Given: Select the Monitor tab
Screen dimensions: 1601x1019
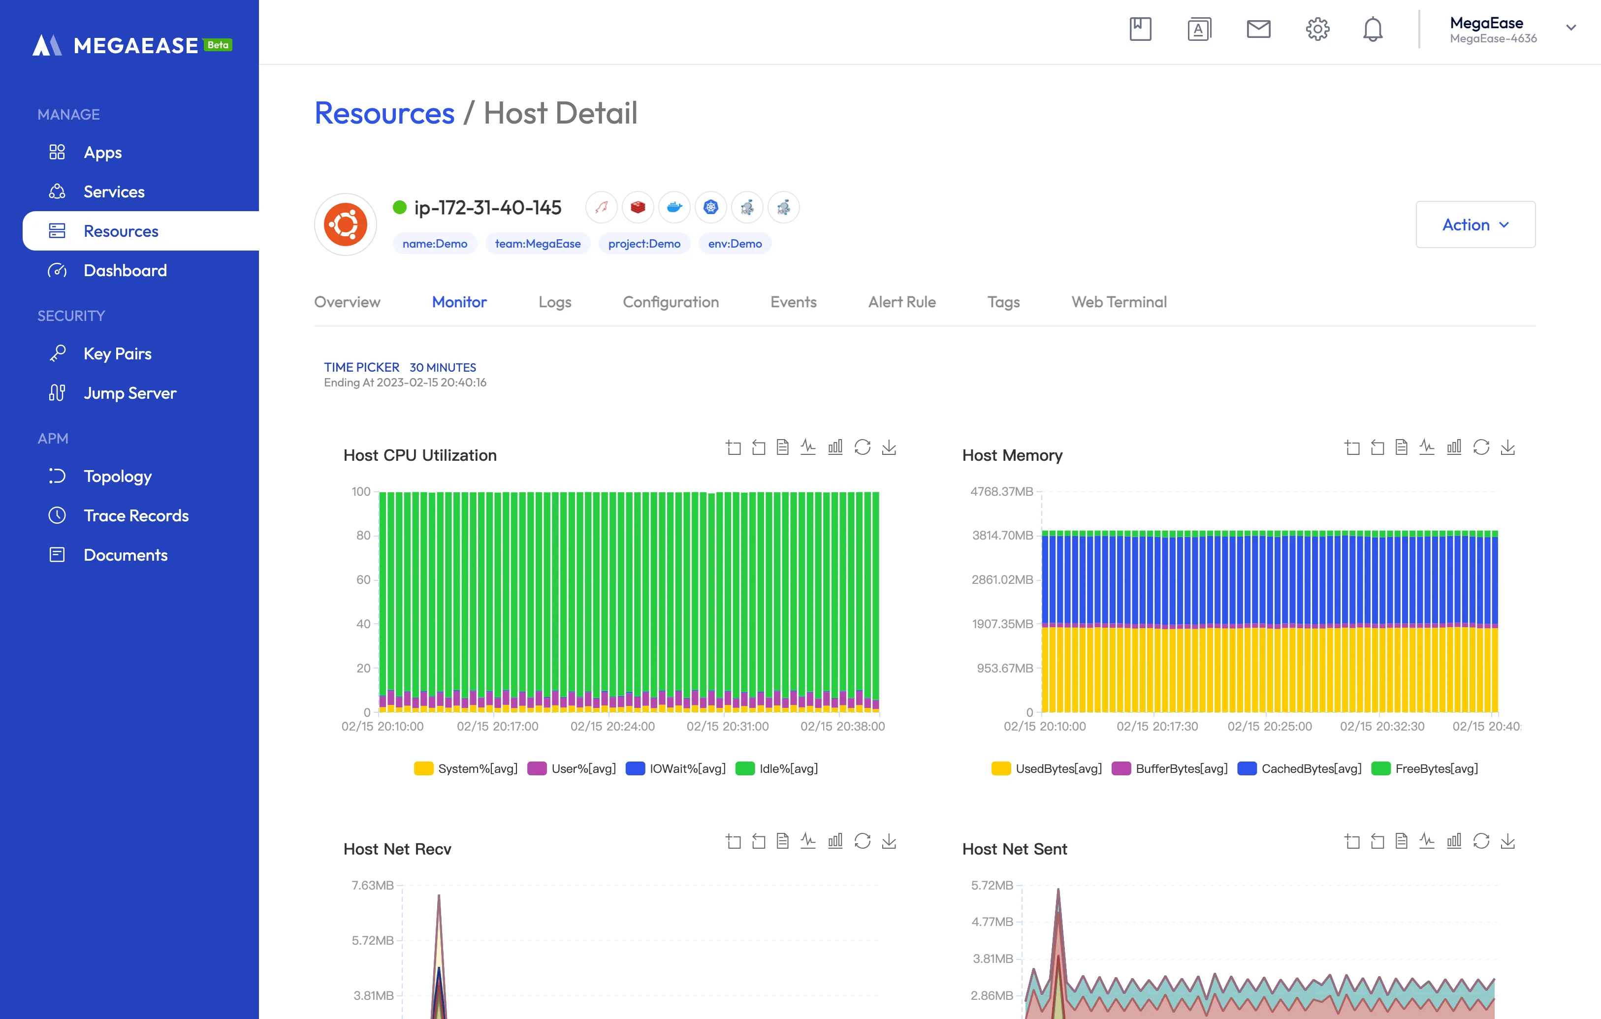Looking at the screenshot, I should [x=459, y=302].
